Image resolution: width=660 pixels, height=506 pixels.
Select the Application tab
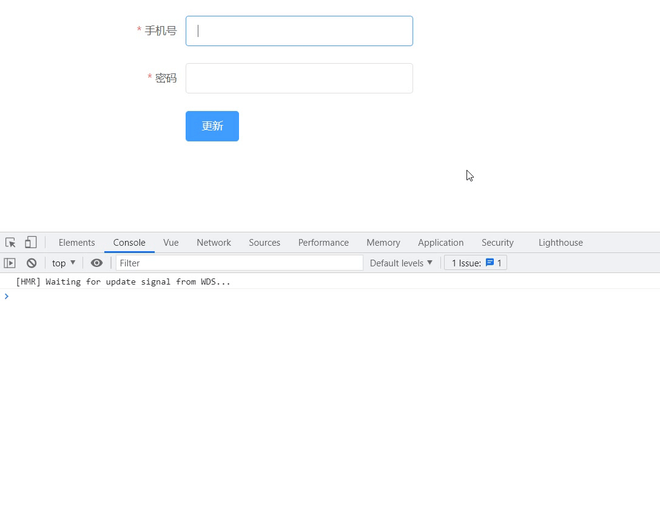(440, 243)
